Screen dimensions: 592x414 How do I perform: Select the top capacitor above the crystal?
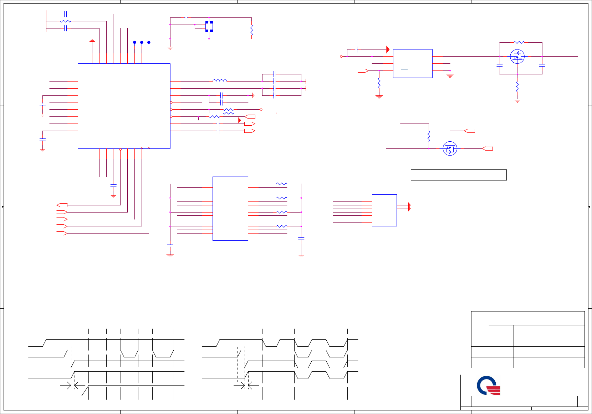tap(186, 17)
